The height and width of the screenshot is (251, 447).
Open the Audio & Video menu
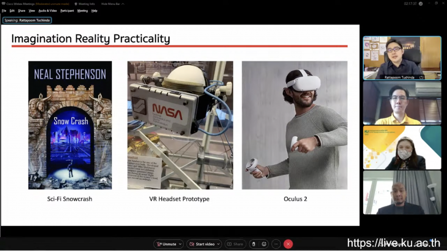click(47, 11)
